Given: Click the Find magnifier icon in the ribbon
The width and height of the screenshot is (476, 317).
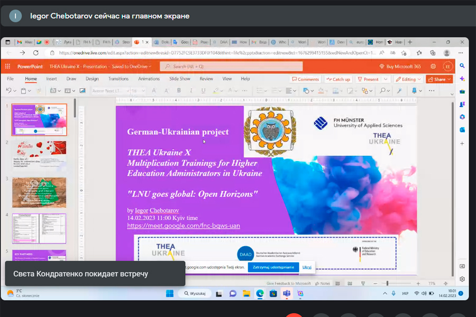Looking at the screenshot, I should coord(382,90).
